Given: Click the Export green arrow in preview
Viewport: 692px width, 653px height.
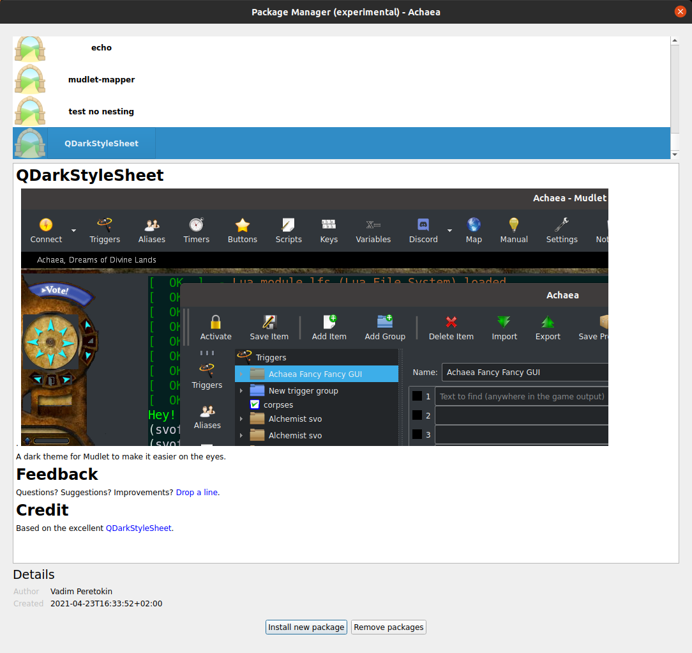Looking at the screenshot, I should tap(548, 322).
